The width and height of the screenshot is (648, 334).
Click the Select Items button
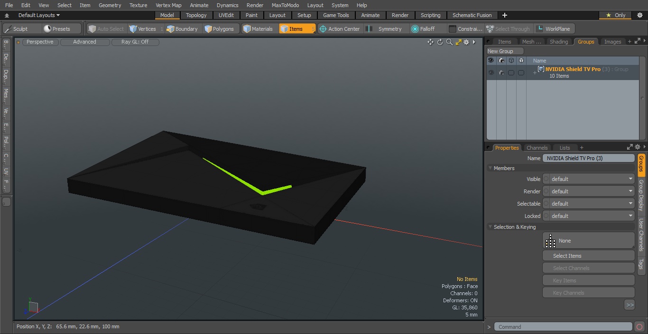pyautogui.click(x=589, y=256)
